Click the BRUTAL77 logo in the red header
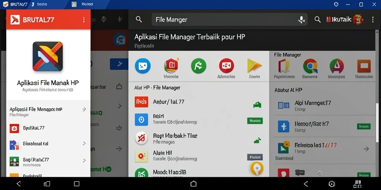The width and height of the screenshot is (381, 190). point(15,20)
